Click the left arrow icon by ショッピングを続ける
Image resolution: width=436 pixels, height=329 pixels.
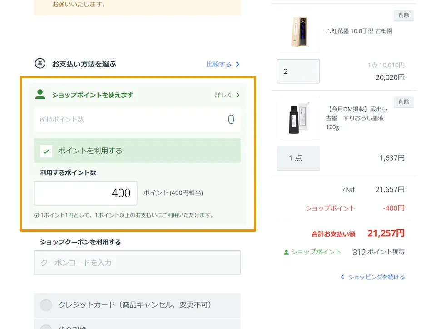342,277
